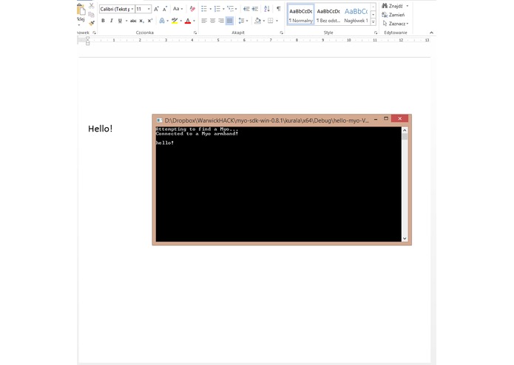This screenshot has height=365, width=514.
Task: Expand the styles gallery more button
Action: pos(373,21)
